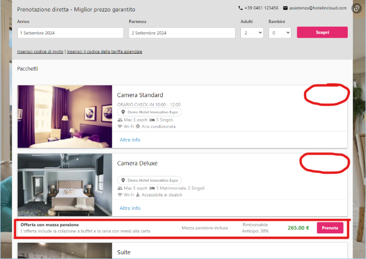Click the phone icon beside +39 0461 123456
The width and height of the screenshot is (366, 259).
click(240, 8)
